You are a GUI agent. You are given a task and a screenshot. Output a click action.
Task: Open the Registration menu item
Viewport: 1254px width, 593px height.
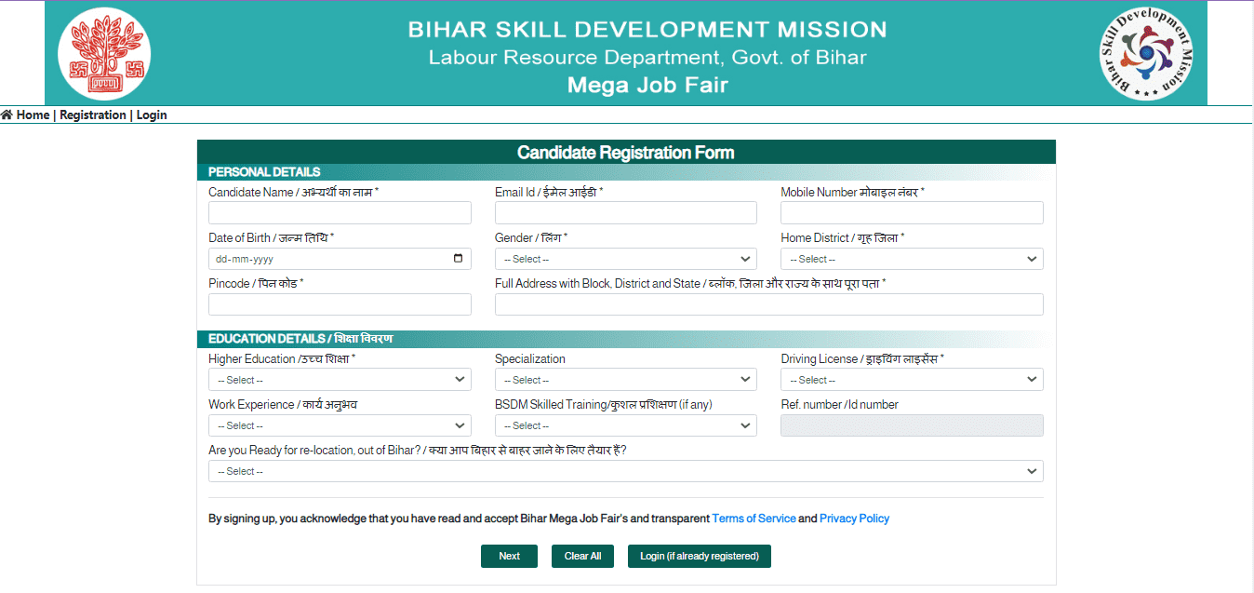[92, 115]
